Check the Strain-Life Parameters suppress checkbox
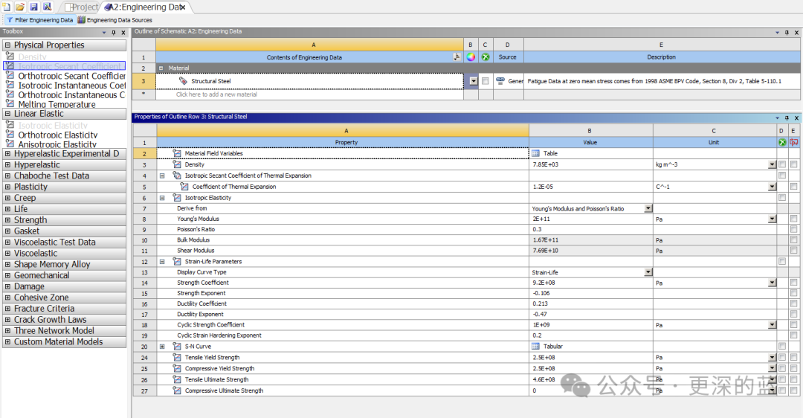Viewport: 803px width, 418px height. pos(782,261)
